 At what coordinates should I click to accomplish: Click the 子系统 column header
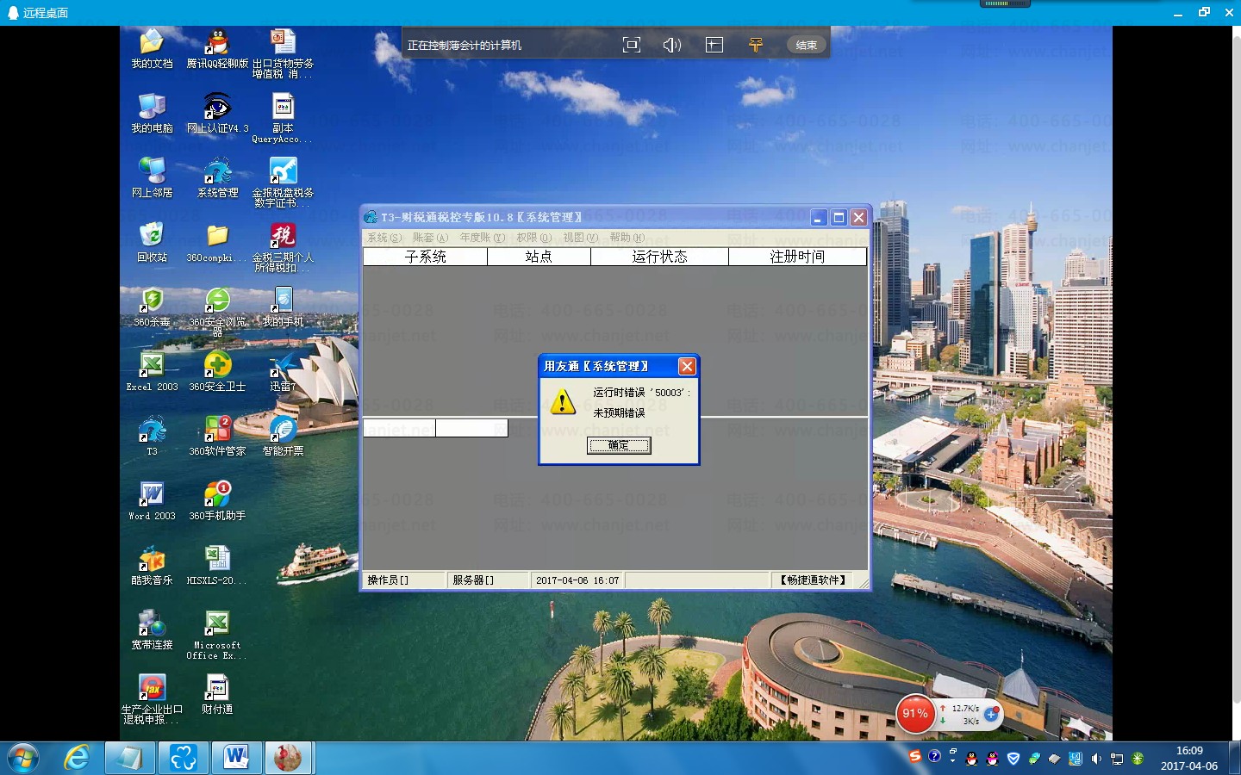click(x=426, y=257)
